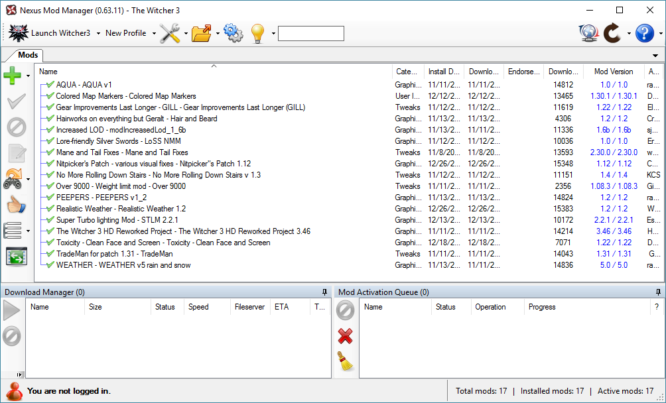Click the circular arrow update icon
The height and width of the screenshot is (403, 666).
[612, 33]
